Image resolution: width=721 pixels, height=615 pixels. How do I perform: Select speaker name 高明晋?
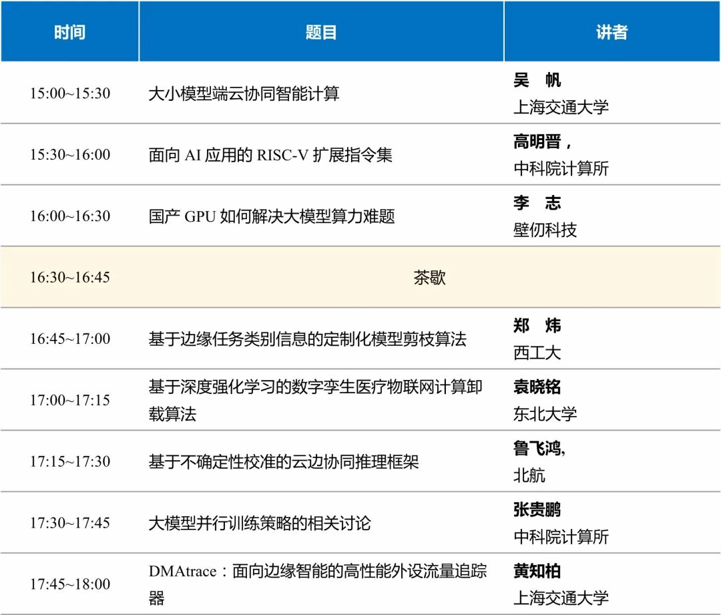[542, 142]
